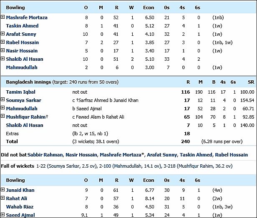Open Shakib Al Hasan batting link

click(x=25, y=125)
